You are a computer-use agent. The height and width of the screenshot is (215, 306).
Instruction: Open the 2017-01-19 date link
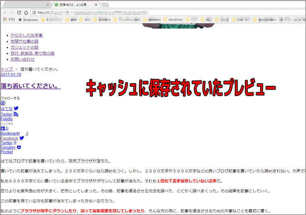pyautogui.click(x=11, y=75)
